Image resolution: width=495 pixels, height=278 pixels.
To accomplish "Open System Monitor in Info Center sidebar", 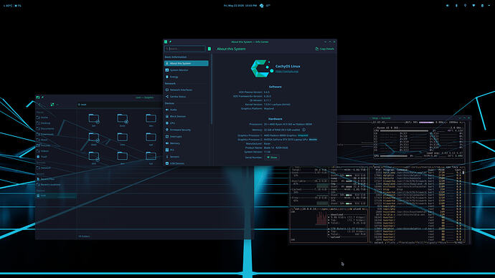I will pos(187,70).
